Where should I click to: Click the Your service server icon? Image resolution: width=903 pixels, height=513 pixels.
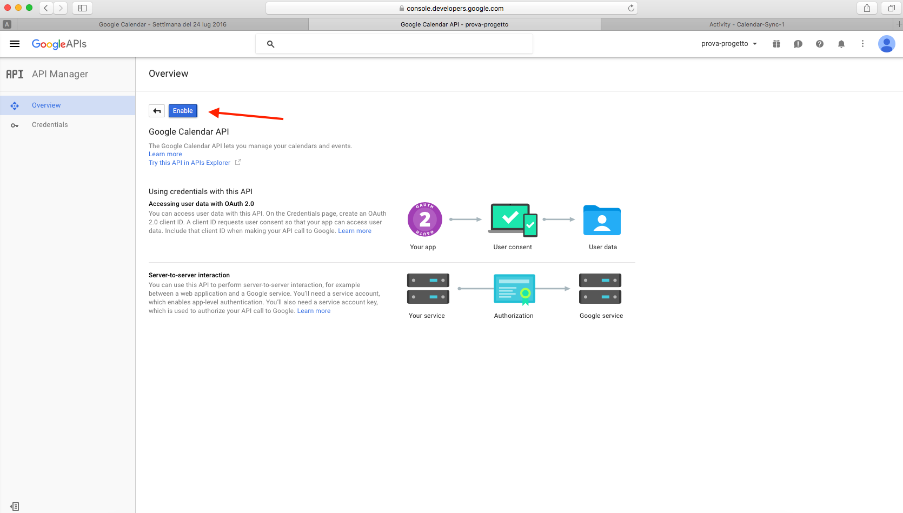pos(428,289)
